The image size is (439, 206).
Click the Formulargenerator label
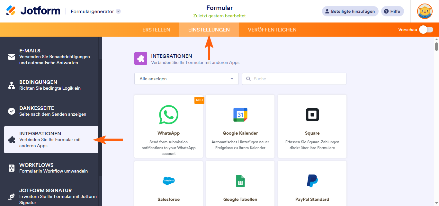pyautogui.click(x=92, y=11)
